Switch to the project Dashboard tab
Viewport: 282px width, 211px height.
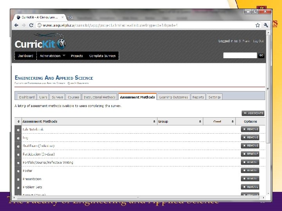tap(27, 97)
